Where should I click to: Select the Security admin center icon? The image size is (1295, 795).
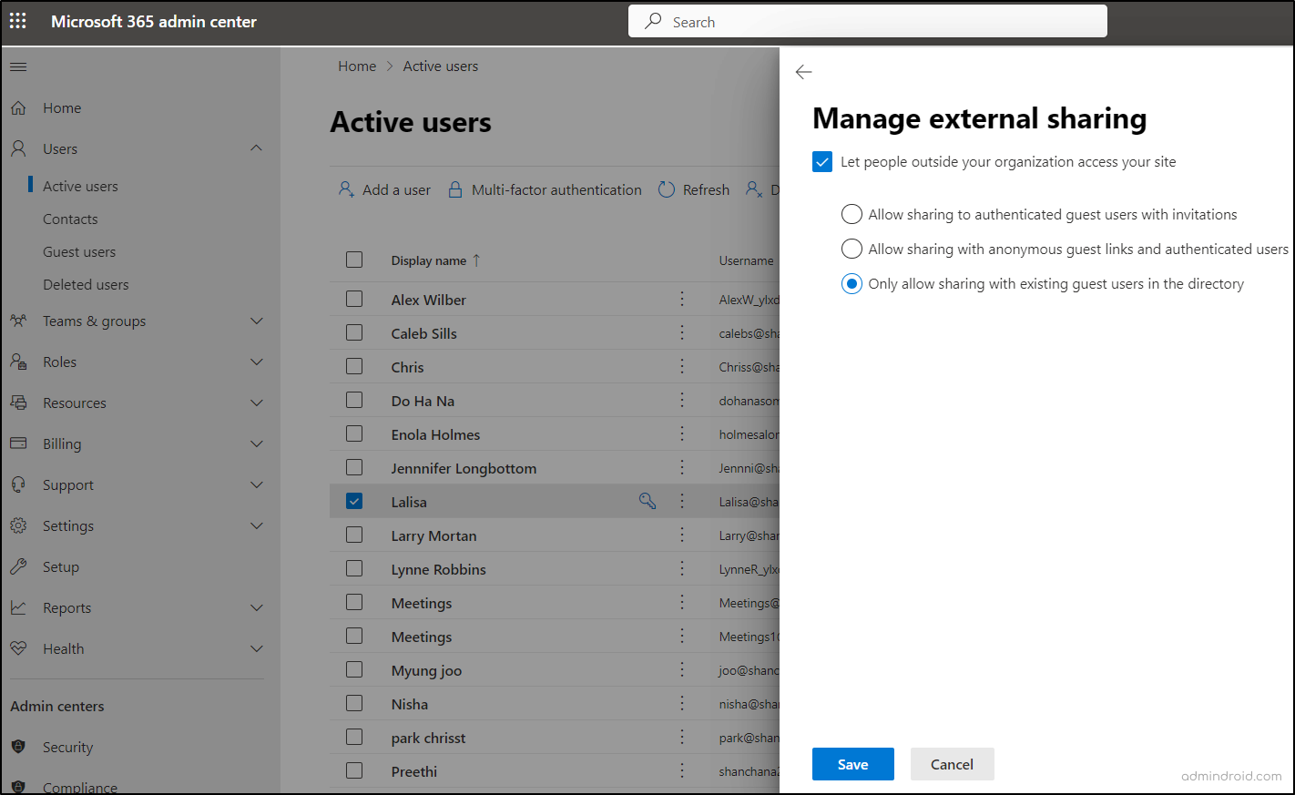click(19, 747)
